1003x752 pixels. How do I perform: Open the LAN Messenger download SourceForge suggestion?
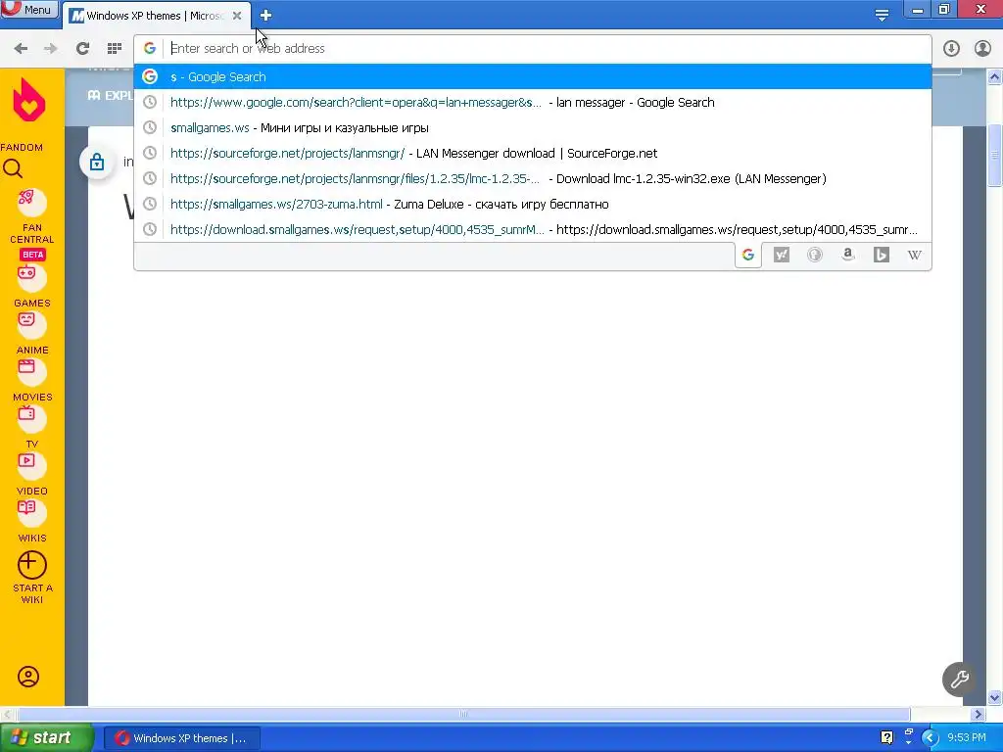(x=532, y=154)
